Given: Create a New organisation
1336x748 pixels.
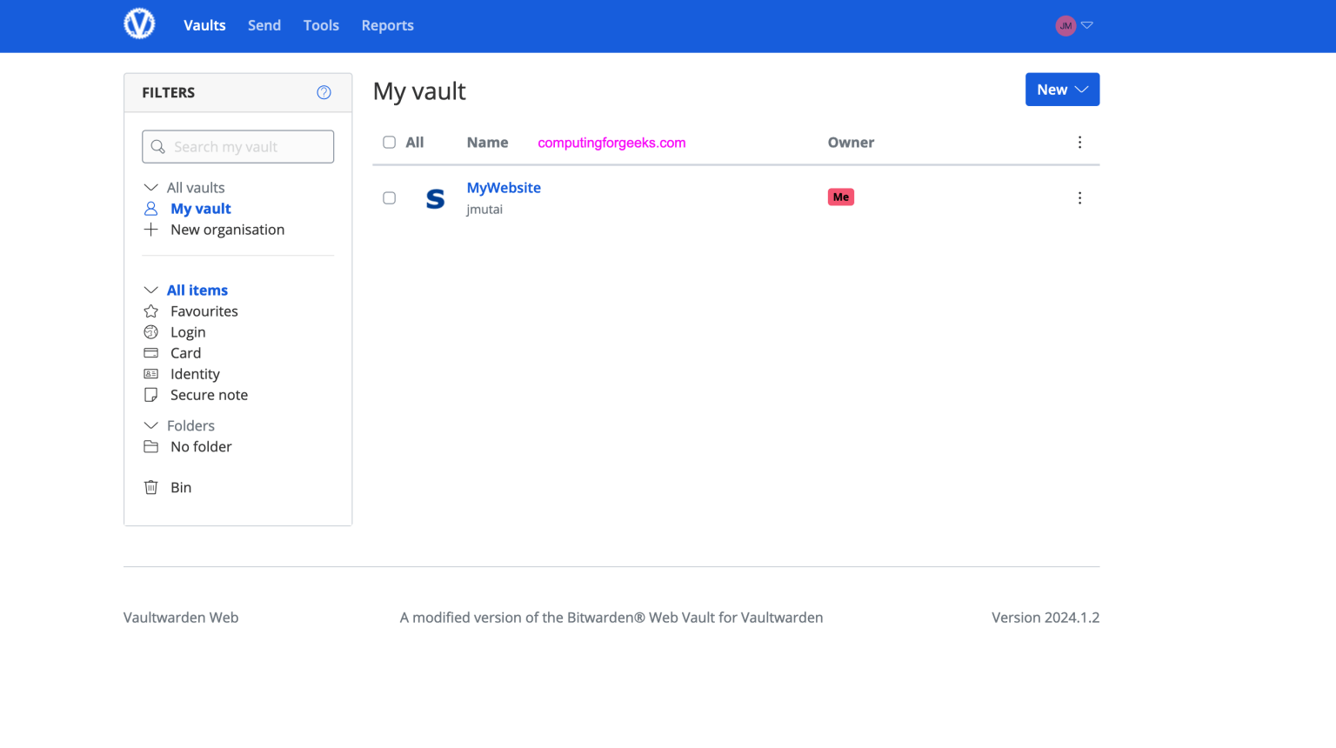Looking at the screenshot, I should (x=227, y=229).
